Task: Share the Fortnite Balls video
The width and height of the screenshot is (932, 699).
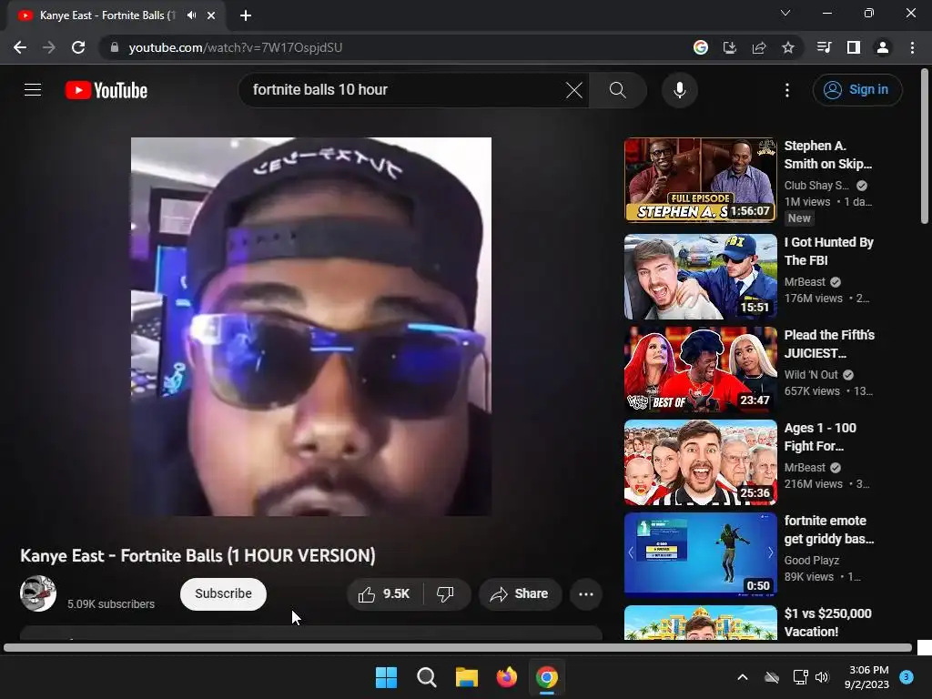Action: [x=520, y=593]
